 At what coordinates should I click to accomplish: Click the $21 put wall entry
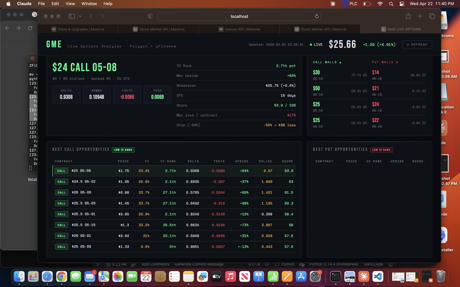(x=399, y=90)
